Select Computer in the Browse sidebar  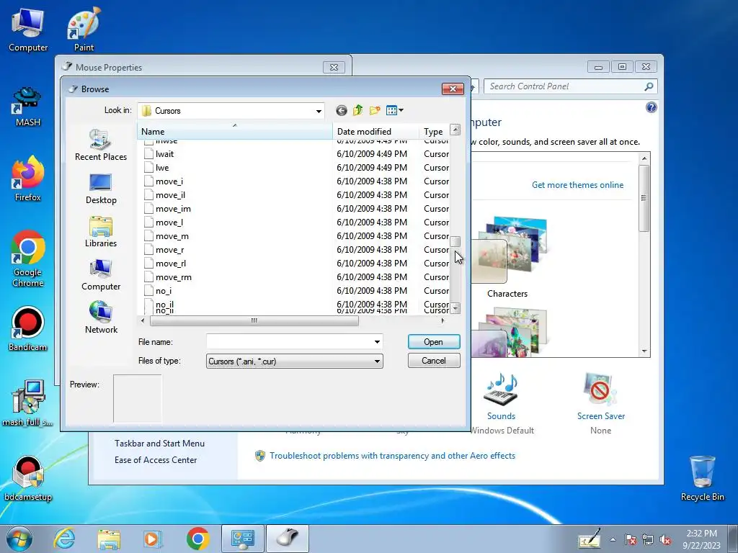(101, 275)
